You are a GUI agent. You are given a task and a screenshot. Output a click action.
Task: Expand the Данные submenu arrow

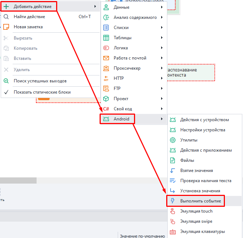pyautogui.click(x=162, y=7)
